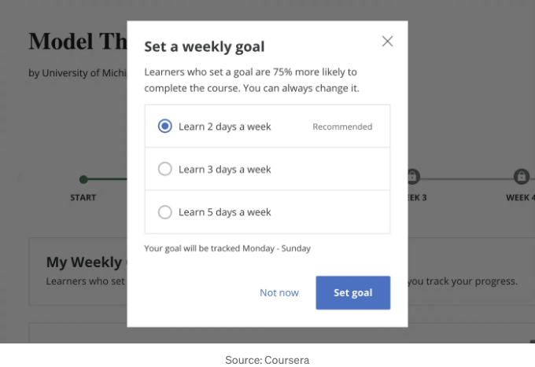Screen dimensions: 535x367
Task: Select the 2 days a week radio button
Action: 164,126
